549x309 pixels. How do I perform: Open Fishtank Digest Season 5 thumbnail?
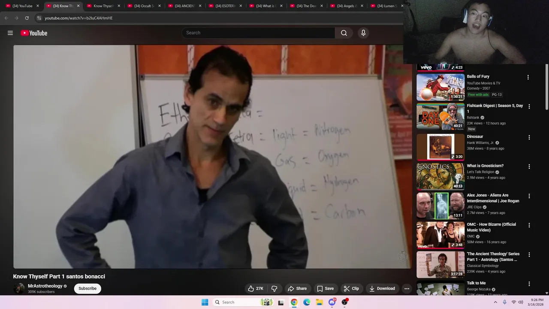coord(440,116)
